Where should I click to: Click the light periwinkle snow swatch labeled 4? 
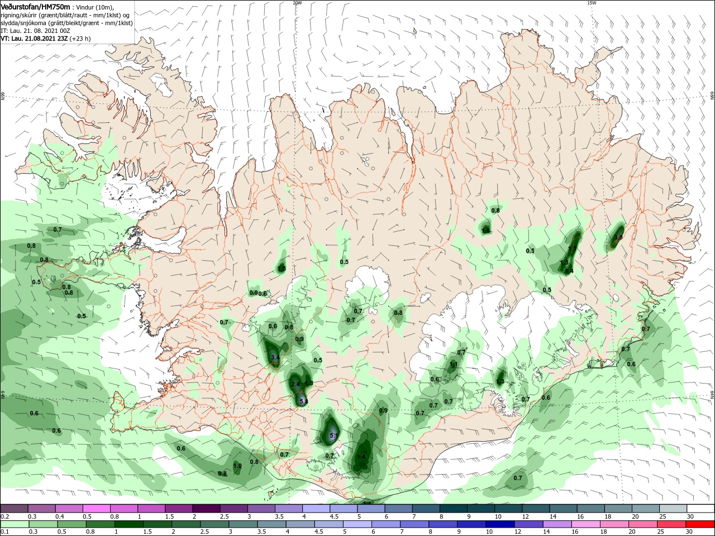tap(316, 509)
